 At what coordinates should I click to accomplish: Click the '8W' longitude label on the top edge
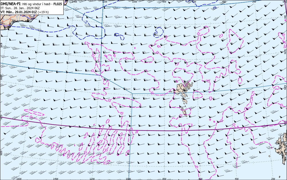(x=164, y=1)
